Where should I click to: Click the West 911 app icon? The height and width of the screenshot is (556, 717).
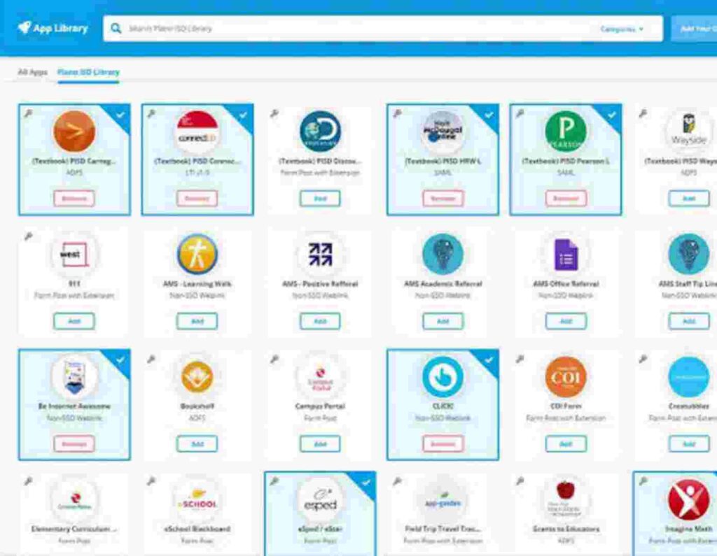pos(74,254)
